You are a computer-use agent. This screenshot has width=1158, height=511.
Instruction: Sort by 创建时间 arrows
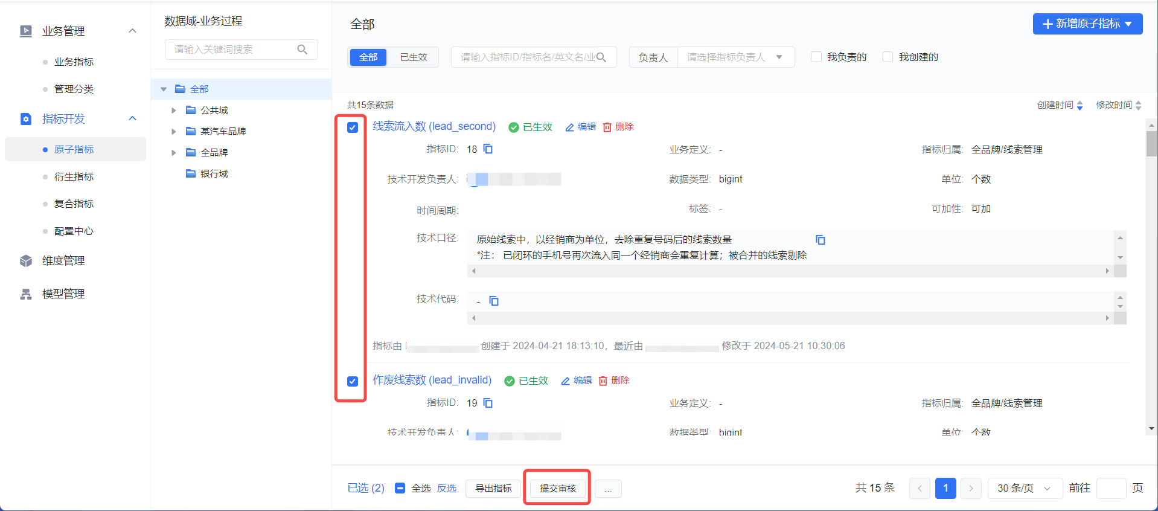(x=1080, y=106)
